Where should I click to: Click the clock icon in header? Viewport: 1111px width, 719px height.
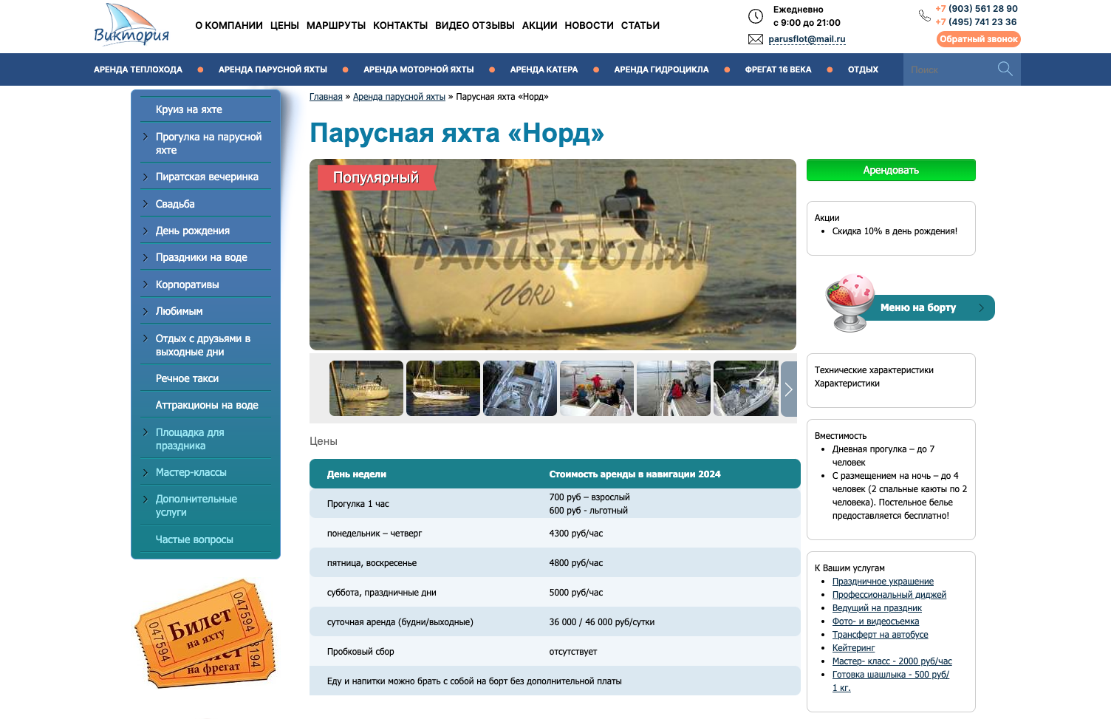point(755,16)
